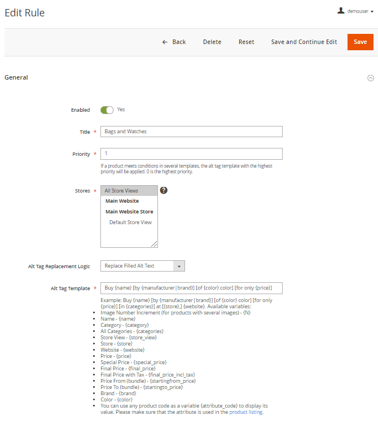Click the Reset button
The image size is (378, 424).
[x=246, y=42]
